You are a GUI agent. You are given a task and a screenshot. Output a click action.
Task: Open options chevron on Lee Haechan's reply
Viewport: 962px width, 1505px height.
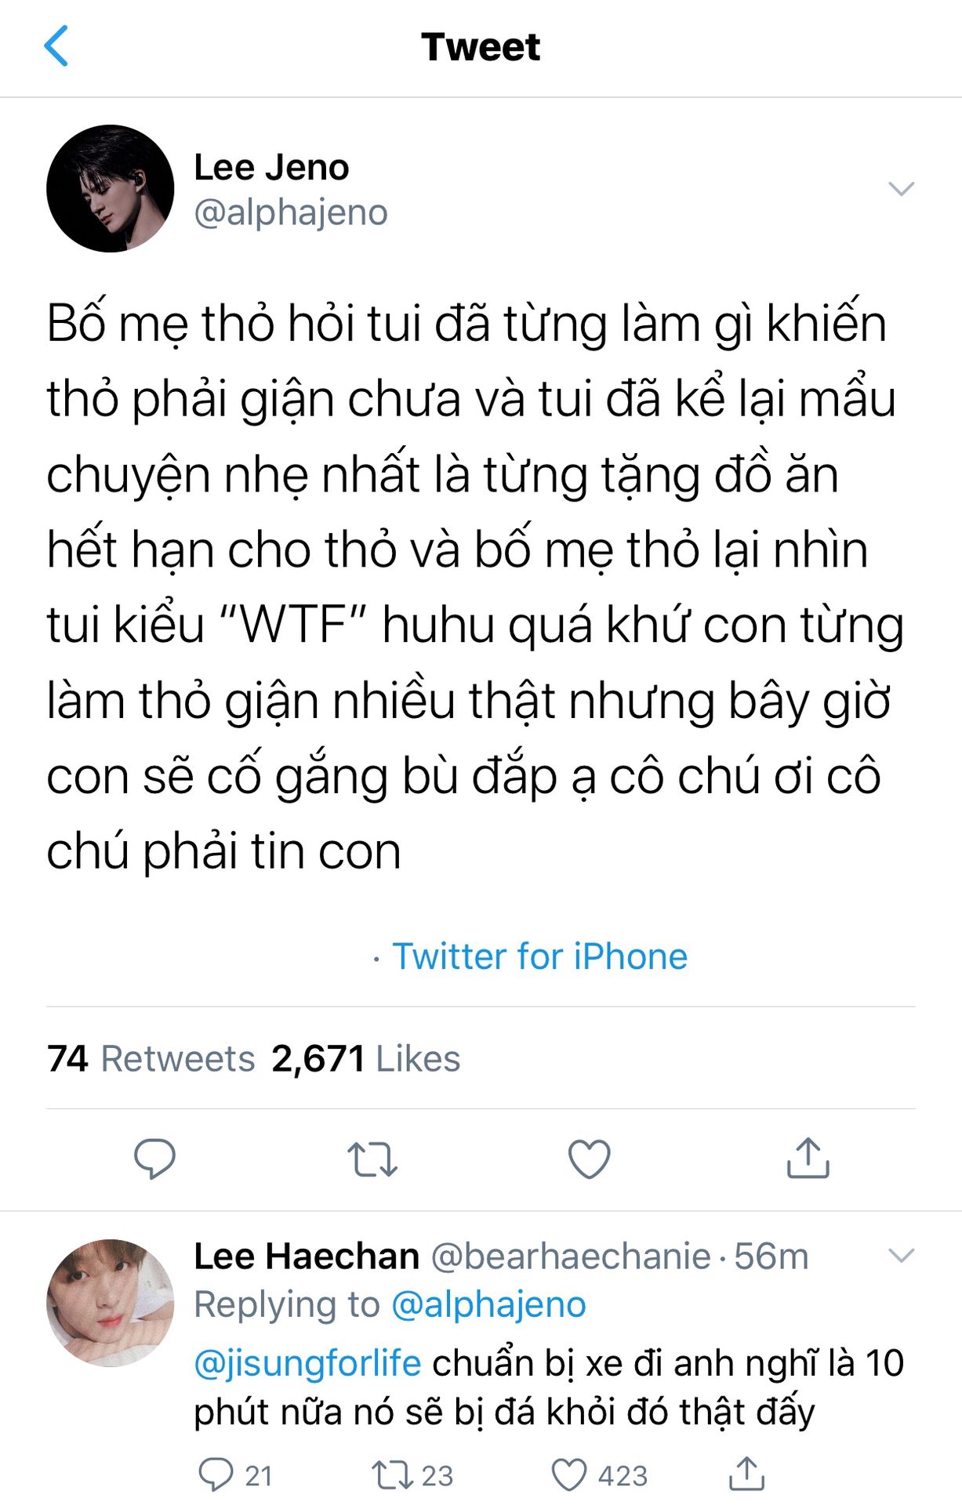901,1256
